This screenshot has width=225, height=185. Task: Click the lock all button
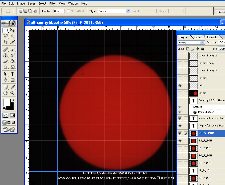pos(202,49)
